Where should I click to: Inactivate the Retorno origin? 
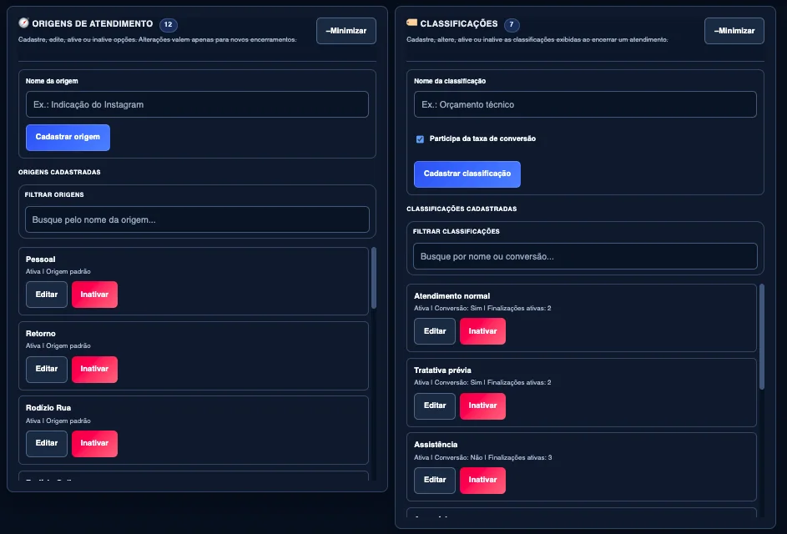94,369
